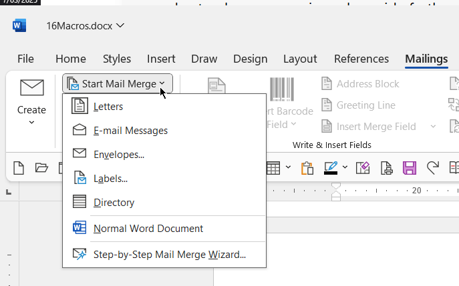459x286 pixels.
Task: Click the Redo arrow icon
Action: click(433, 168)
